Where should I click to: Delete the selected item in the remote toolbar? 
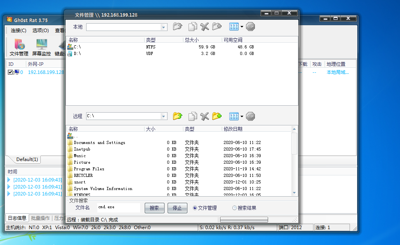pyautogui.click(x=204, y=116)
